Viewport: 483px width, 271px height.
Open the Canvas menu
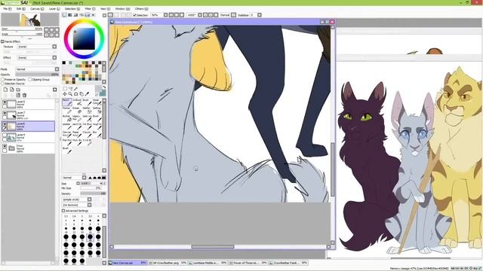click(x=37, y=9)
